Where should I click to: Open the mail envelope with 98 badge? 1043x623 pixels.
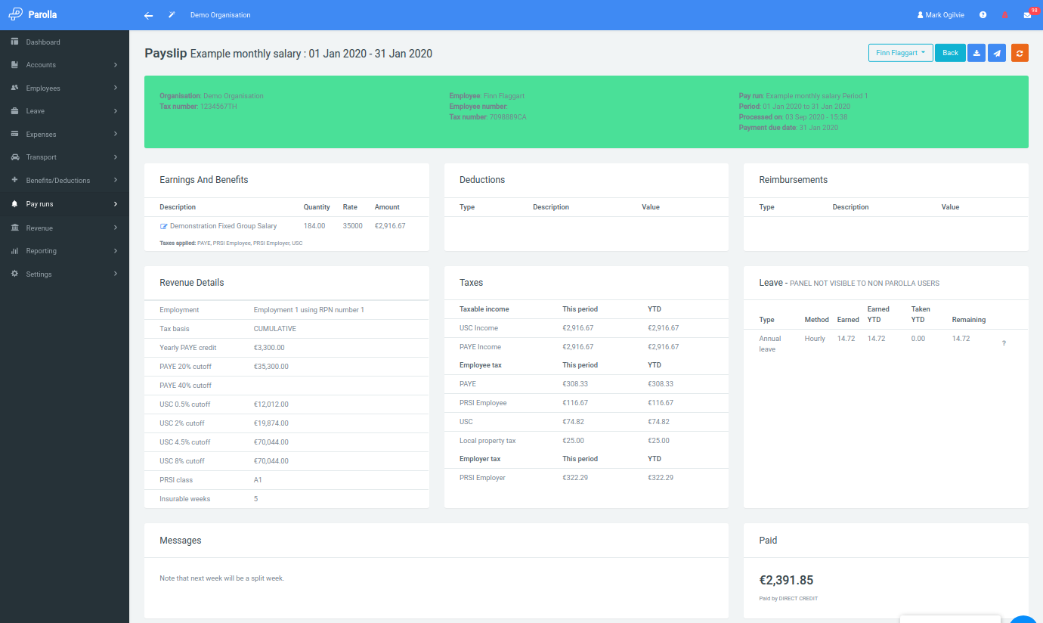coord(1027,14)
